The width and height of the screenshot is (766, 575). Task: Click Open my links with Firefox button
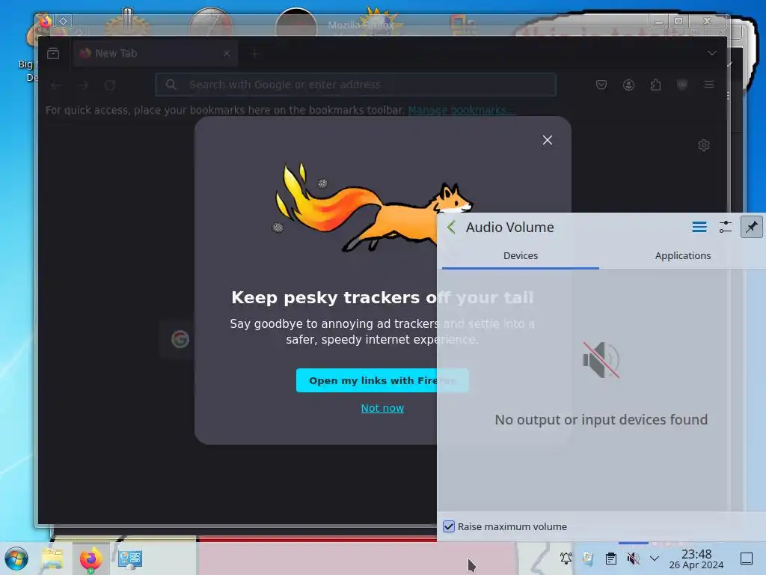(382, 380)
